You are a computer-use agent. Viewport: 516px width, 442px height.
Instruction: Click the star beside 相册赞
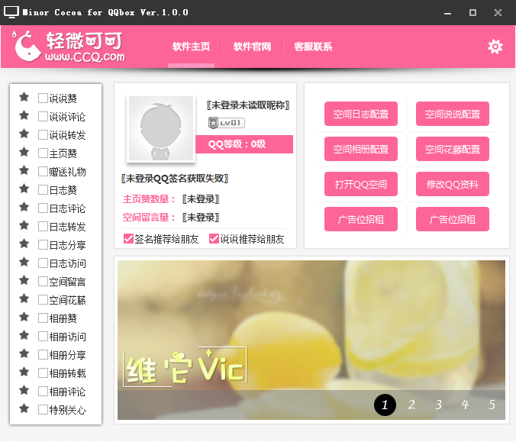pos(24,318)
